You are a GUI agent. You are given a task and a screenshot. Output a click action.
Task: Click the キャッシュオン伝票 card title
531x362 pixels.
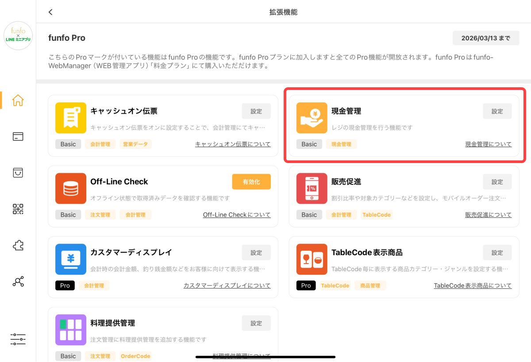click(x=124, y=111)
